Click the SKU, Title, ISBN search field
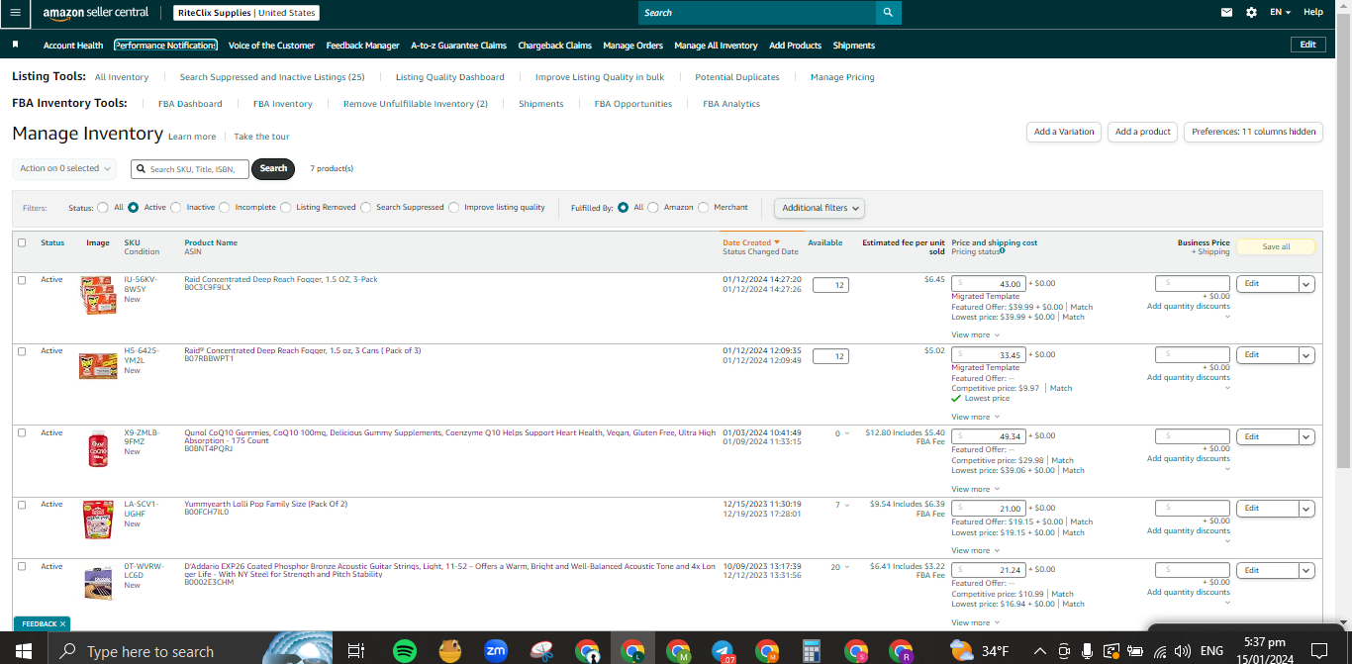This screenshot has height=664, width=1352. (x=190, y=169)
